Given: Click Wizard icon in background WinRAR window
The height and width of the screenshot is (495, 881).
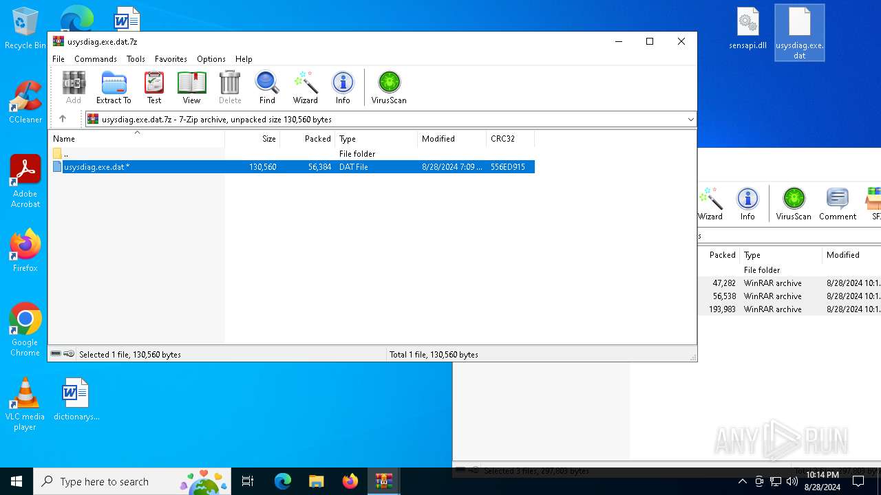Looking at the screenshot, I should pyautogui.click(x=710, y=204).
